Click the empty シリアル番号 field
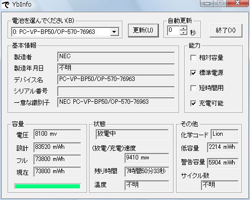Screen dimensions: 250x200 pyautogui.click(x=116, y=91)
